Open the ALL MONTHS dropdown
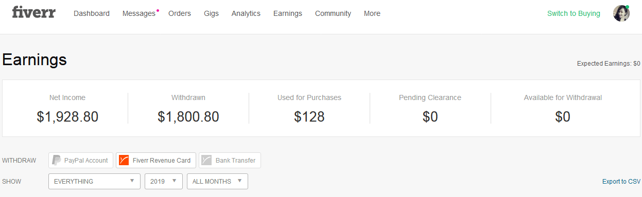This screenshot has height=197, width=642. (217, 181)
